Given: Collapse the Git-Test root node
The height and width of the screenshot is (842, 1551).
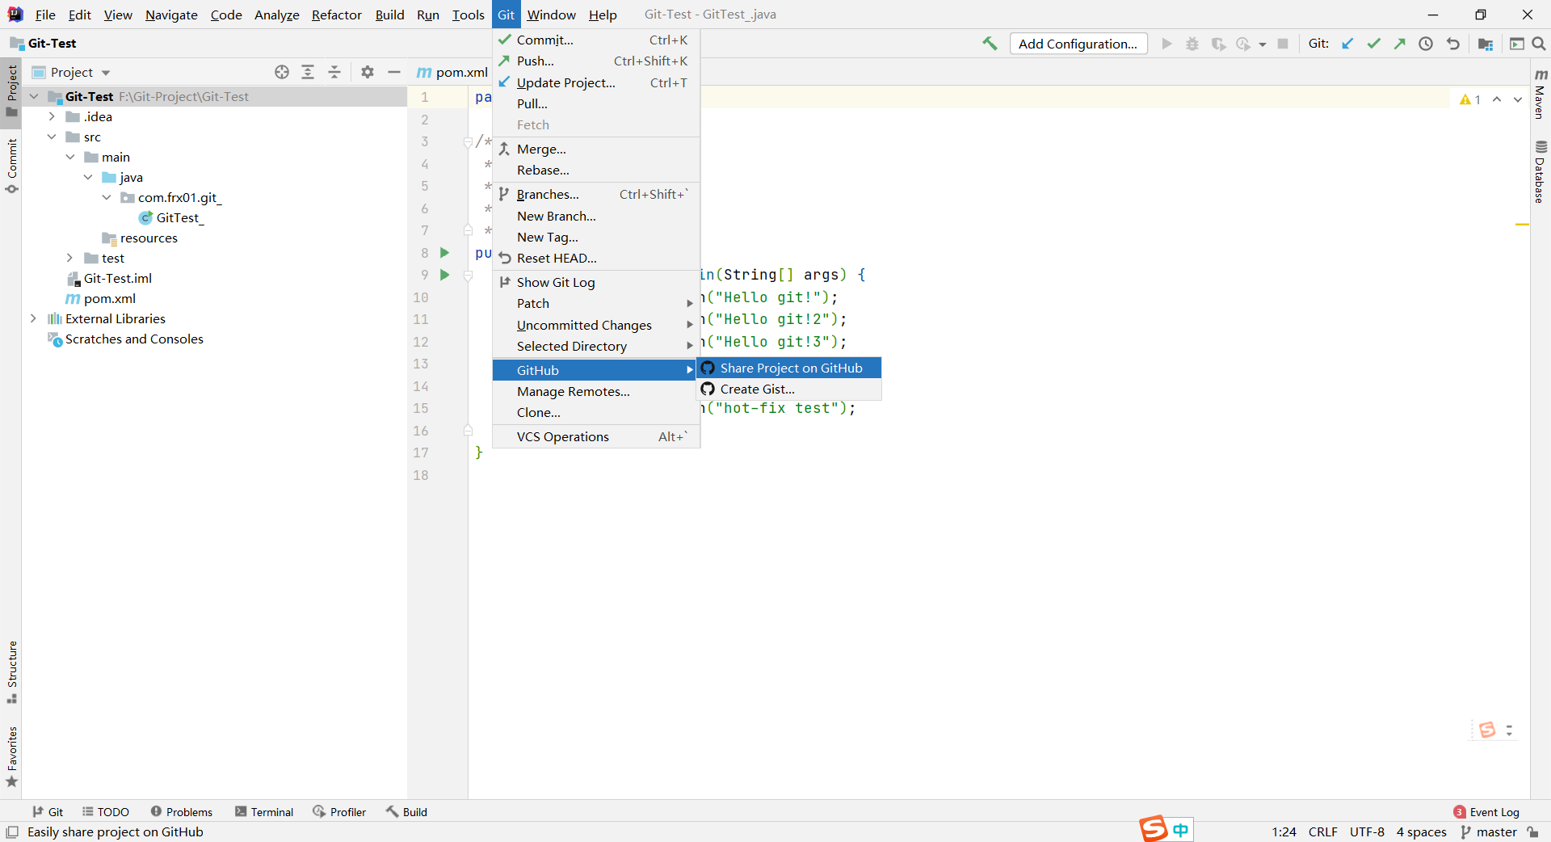Looking at the screenshot, I should (33, 96).
